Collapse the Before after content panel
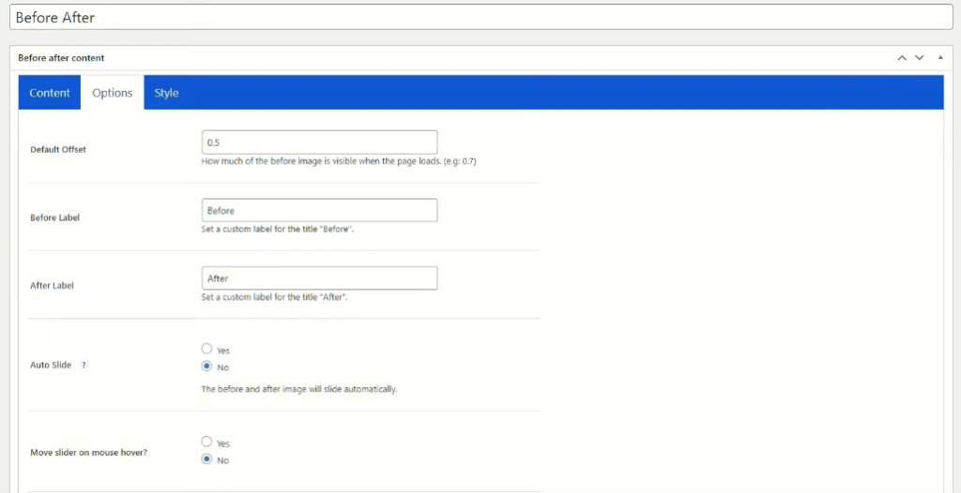The width and height of the screenshot is (961, 493). 940,57
